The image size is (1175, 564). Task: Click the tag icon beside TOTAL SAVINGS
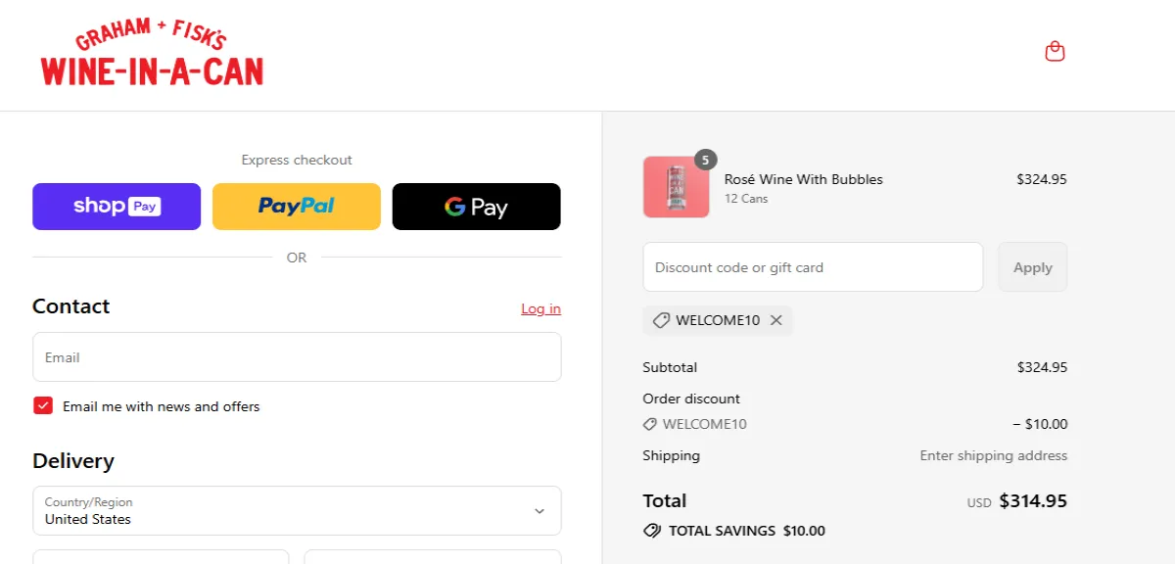pyautogui.click(x=651, y=530)
